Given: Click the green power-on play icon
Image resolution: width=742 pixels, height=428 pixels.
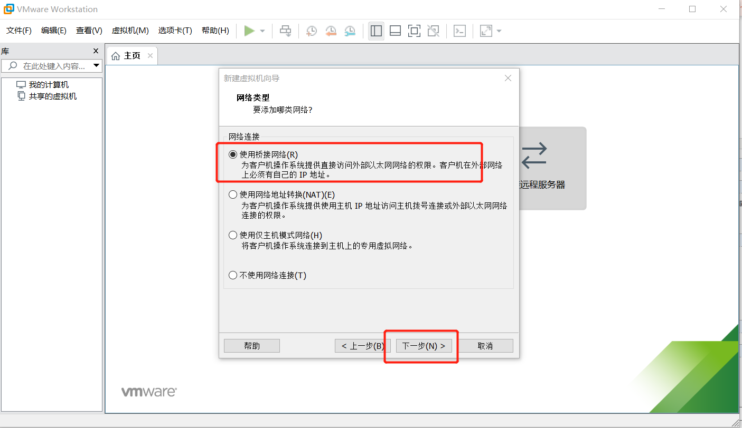Looking at the screenshot, I should pos(249,31).
